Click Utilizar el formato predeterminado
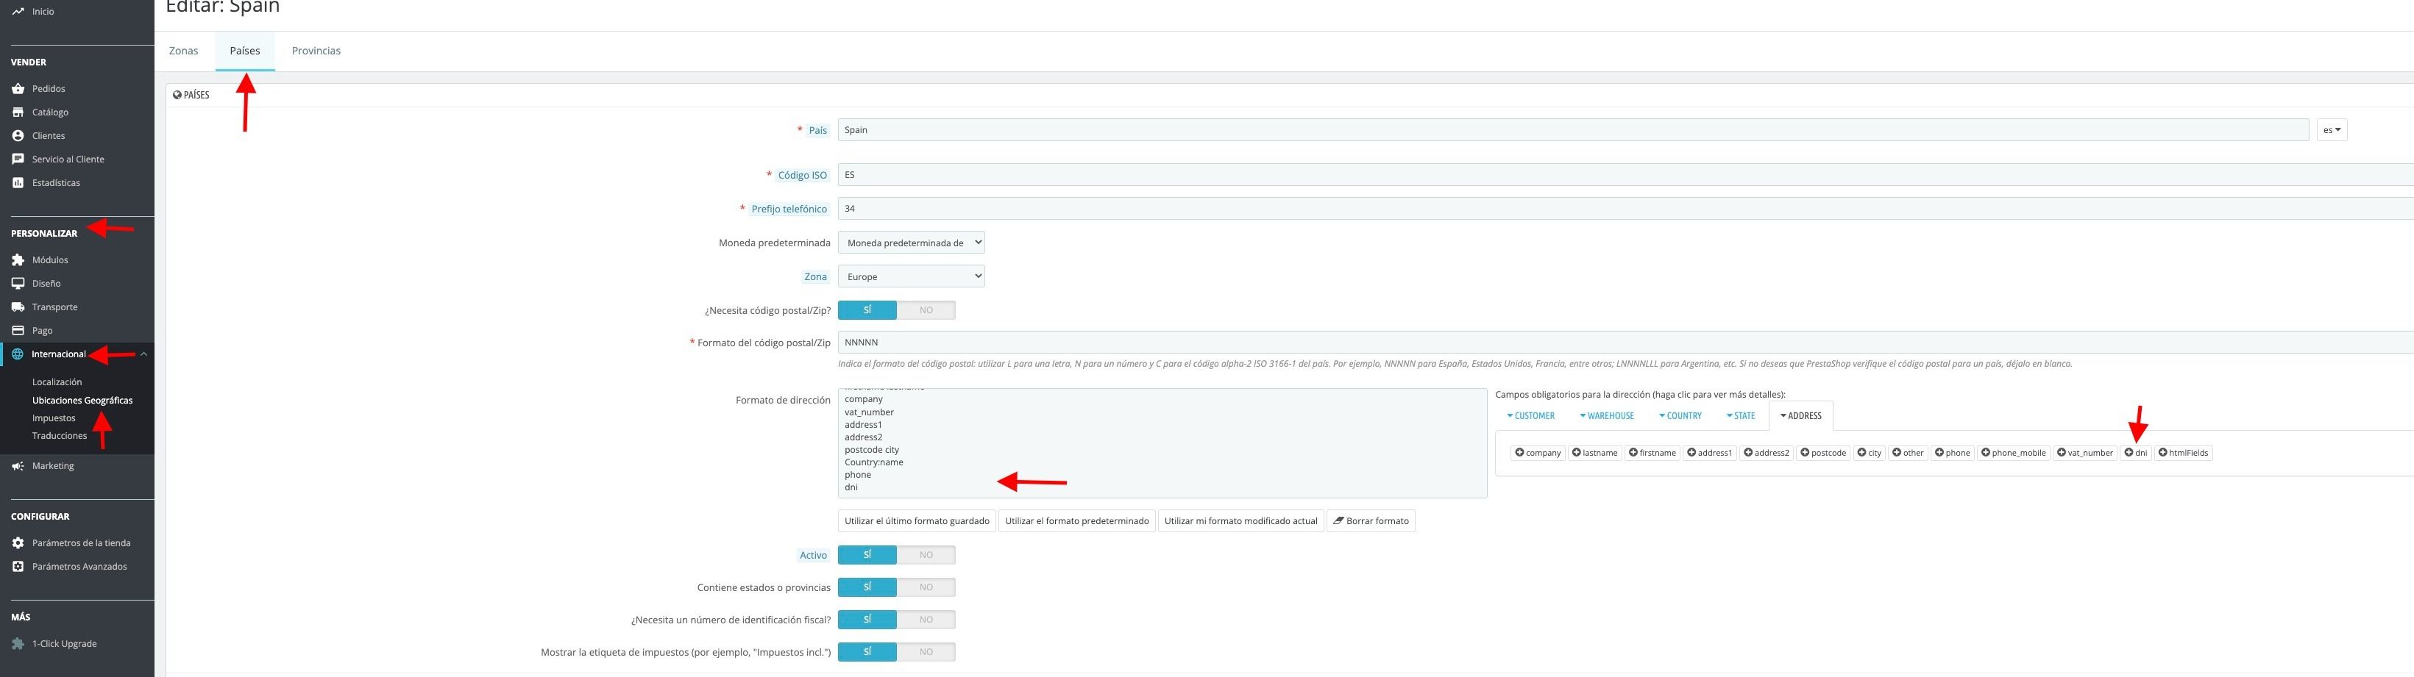Screen dimensions: 2414x677 tap(1076, 522)
